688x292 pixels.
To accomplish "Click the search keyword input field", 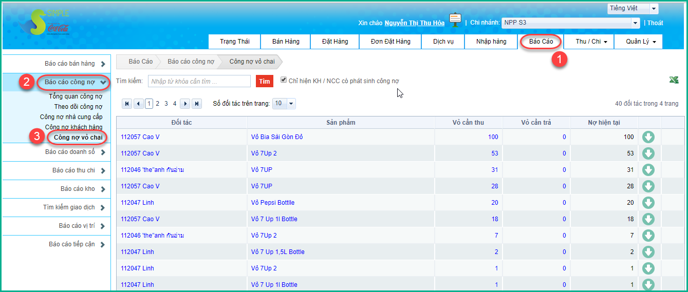I will pyautogui.click(x=199, y=81).
